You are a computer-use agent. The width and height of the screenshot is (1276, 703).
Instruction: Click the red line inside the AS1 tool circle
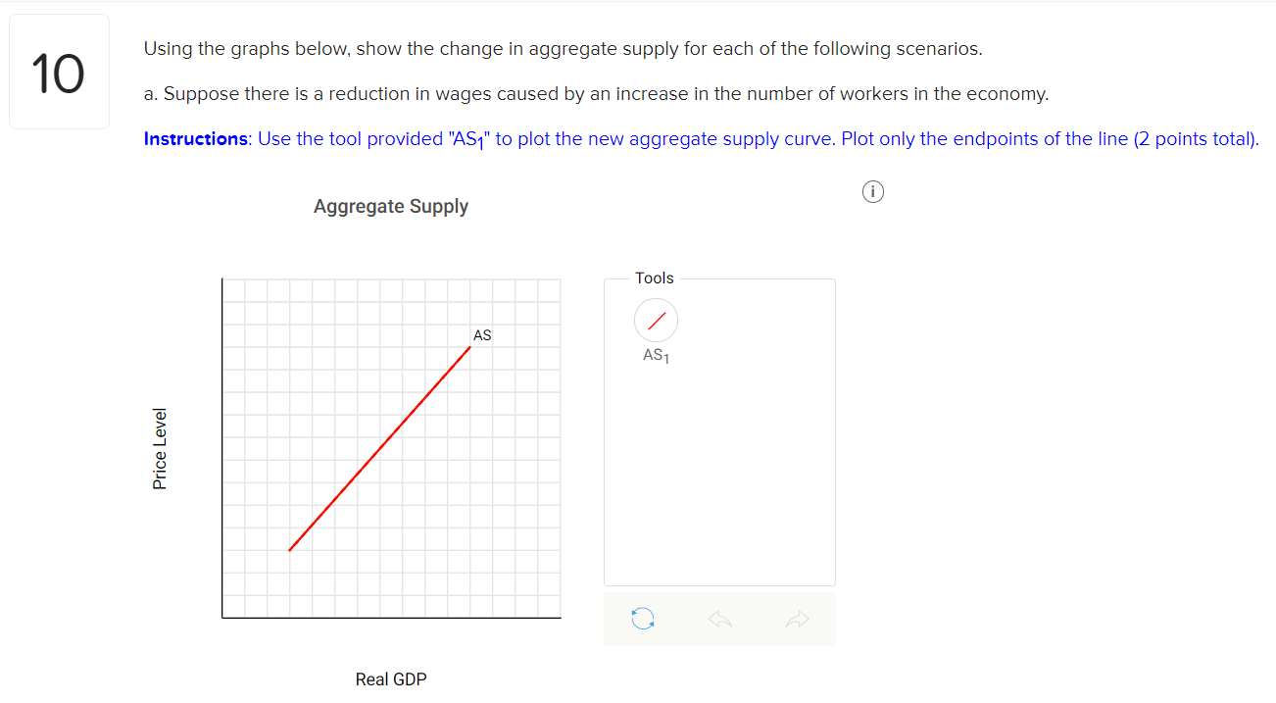click(656, 320)
